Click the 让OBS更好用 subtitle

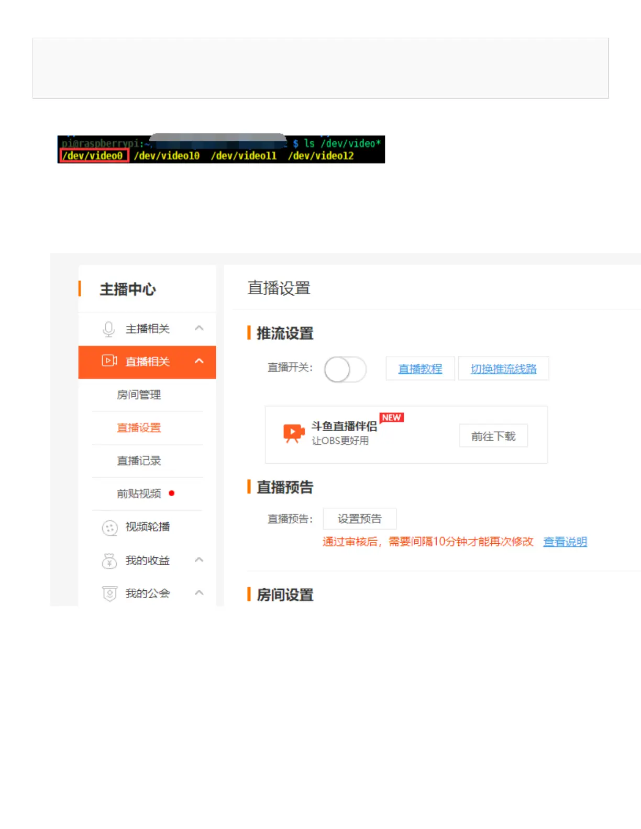coord(340,441)
